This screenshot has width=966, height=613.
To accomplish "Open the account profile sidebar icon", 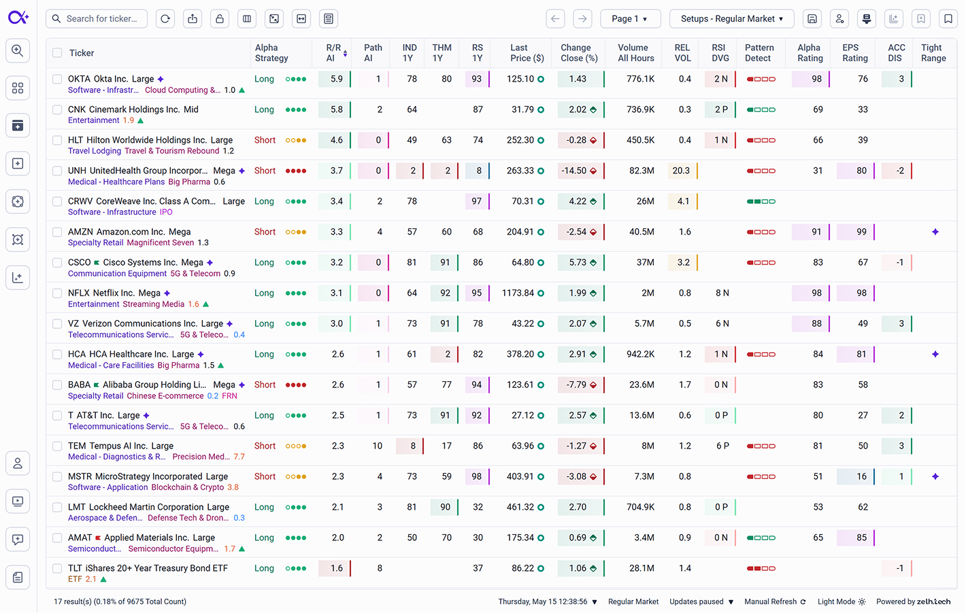I will coord(18,463).
